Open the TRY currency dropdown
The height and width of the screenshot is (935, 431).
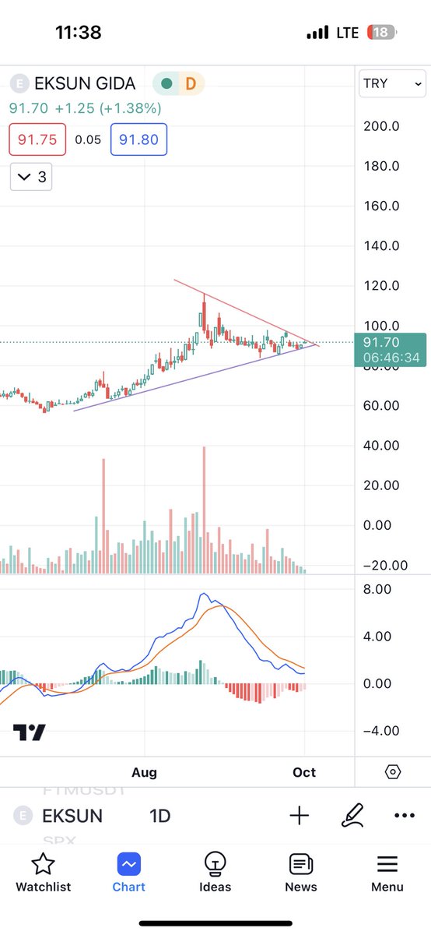tap(393, 83)
